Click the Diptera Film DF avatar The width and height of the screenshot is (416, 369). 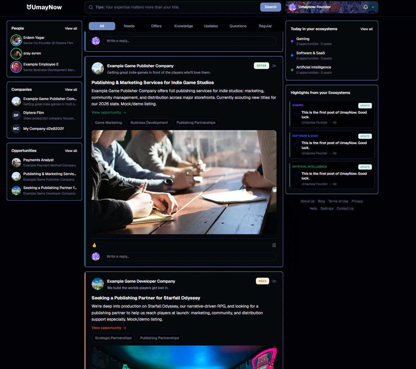point(16,115)
